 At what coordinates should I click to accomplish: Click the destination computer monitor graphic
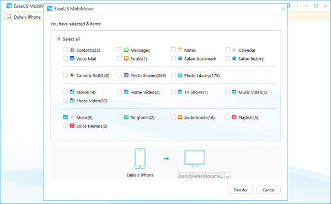(x=195, y=158)
